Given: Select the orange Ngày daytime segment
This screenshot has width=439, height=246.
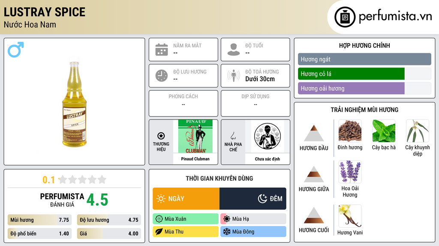Looking at the screenshot, I should click(186, 199).
